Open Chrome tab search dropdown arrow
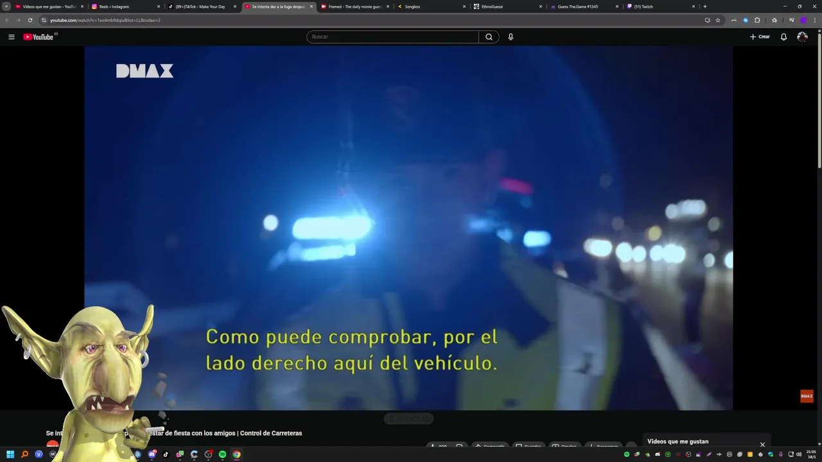The image size is (822, 462). pos(6,6)
